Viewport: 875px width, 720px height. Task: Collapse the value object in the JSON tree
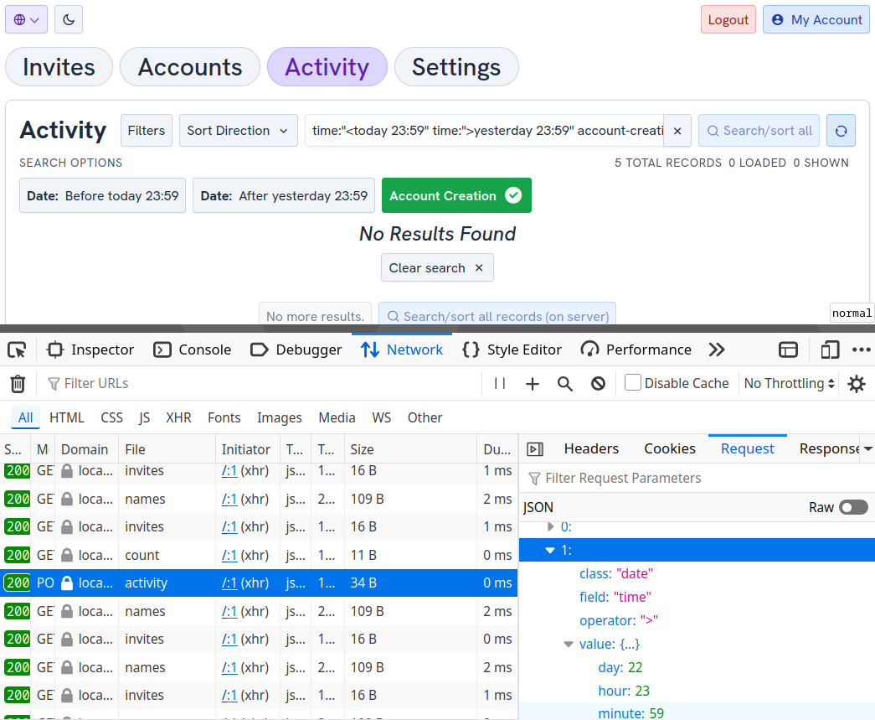pos(569,644)
